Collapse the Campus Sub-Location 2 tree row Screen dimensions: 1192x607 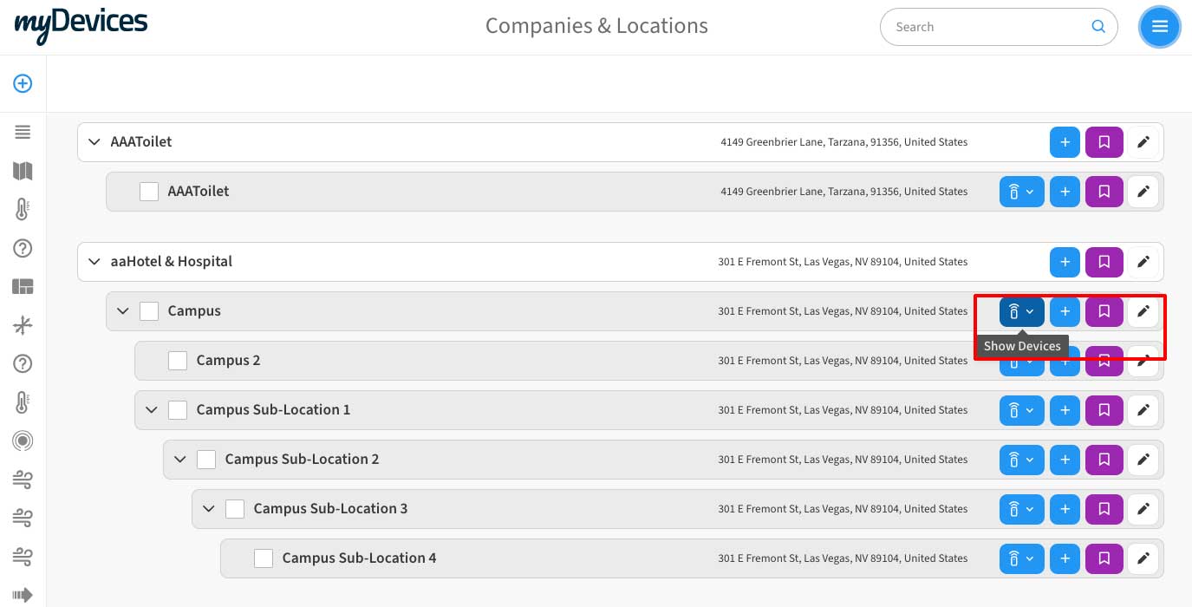coord(180,459)
